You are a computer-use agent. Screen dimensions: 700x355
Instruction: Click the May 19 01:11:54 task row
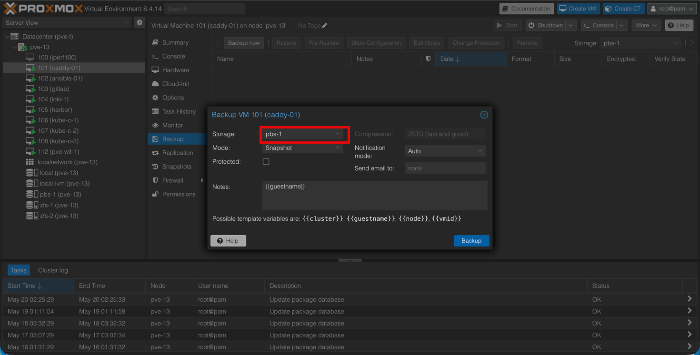(350, 311)
